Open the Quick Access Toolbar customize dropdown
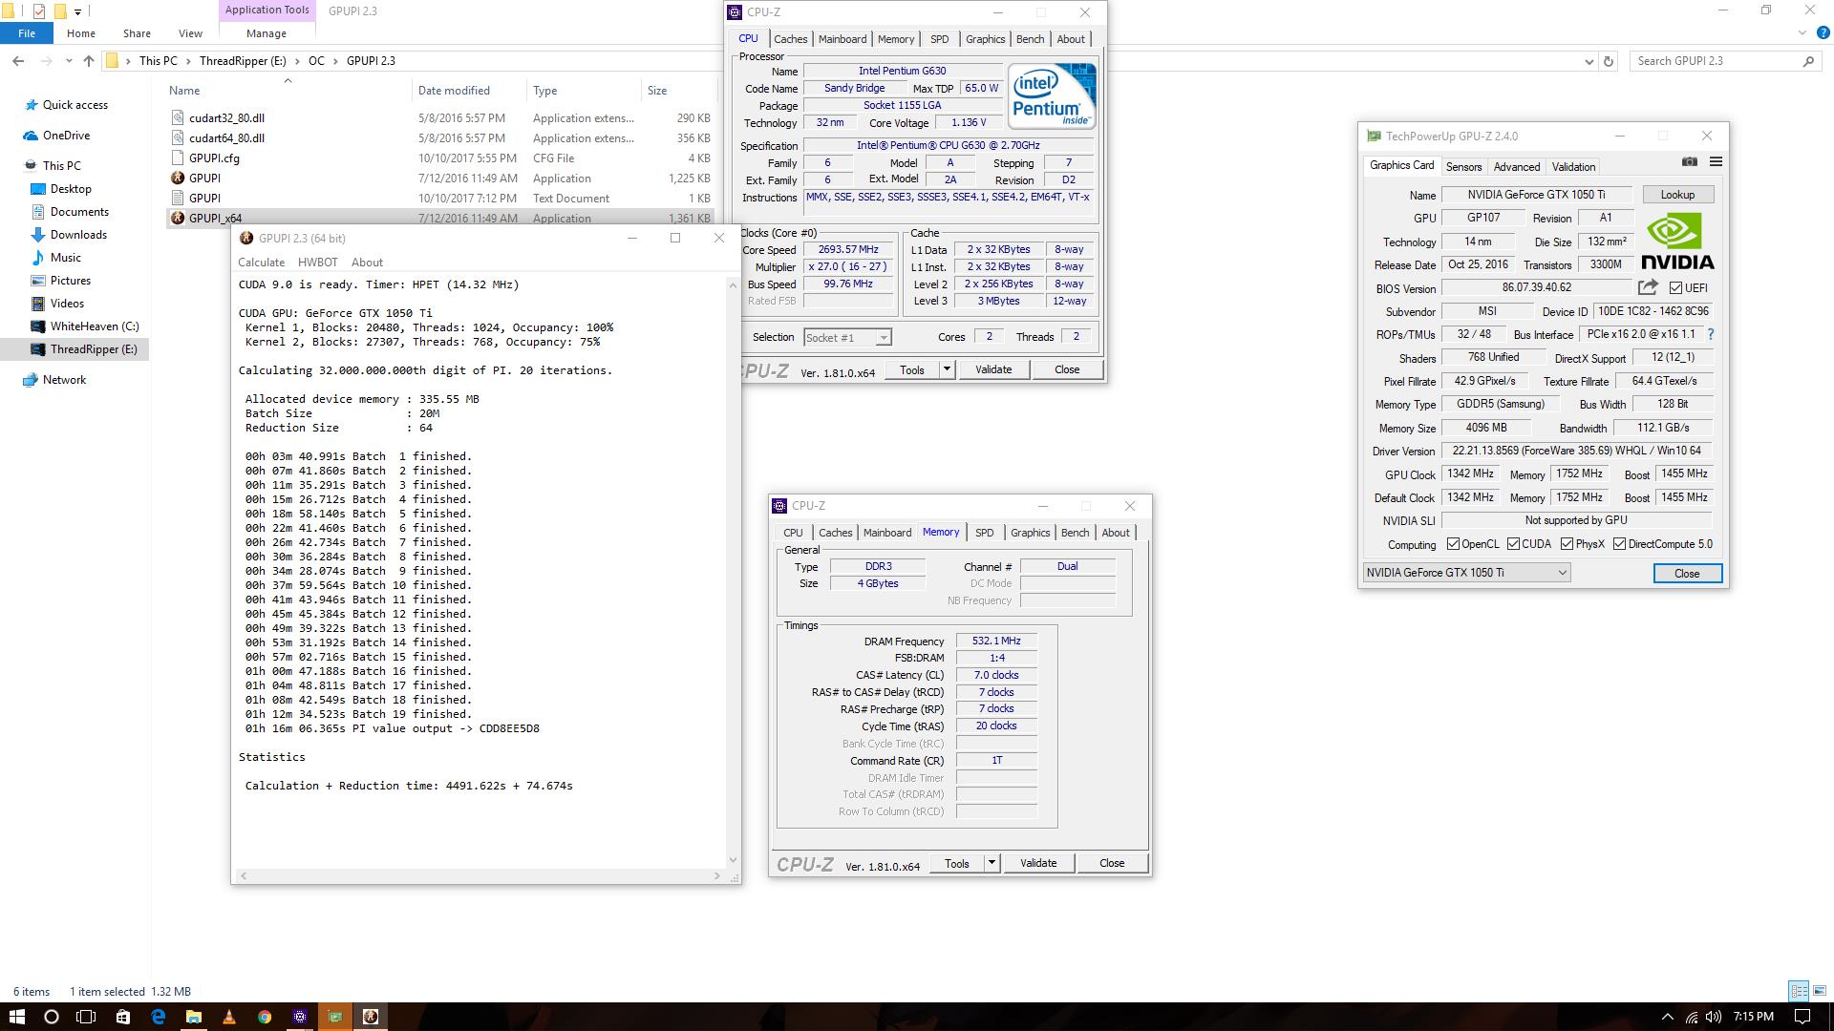 78,11
